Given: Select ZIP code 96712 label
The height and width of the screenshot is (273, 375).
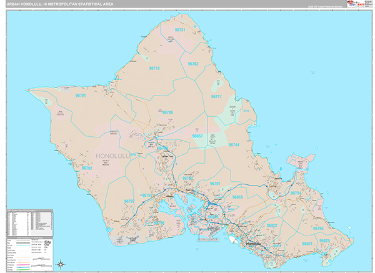Looking at the screenshot, I should [x=154, y=68].
